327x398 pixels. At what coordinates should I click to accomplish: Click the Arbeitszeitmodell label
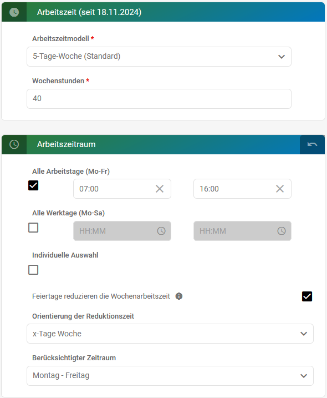pos(60,39)
